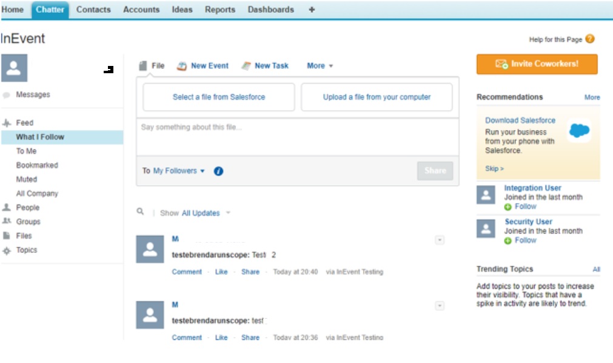Image resolution: width=613 pixels, height=363 pixels.
Task: Click the New Task pencil icon
Action: coord(246,66)
